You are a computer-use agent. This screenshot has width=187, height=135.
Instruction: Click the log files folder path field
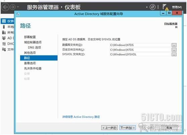[140, 50]
